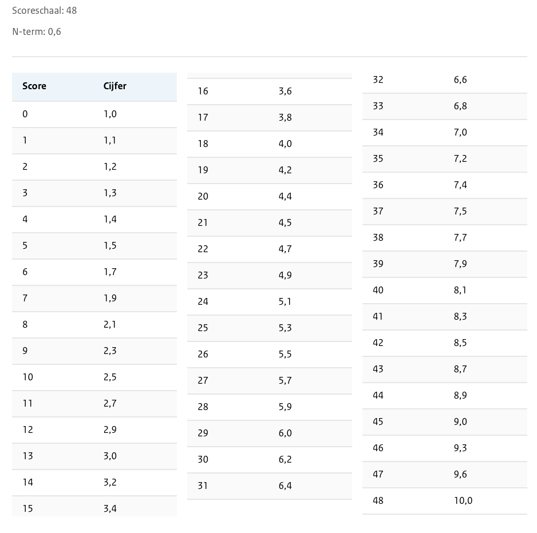Click the Score column header
This screenshot has height=533, width=537.
[x=34, y=86]
